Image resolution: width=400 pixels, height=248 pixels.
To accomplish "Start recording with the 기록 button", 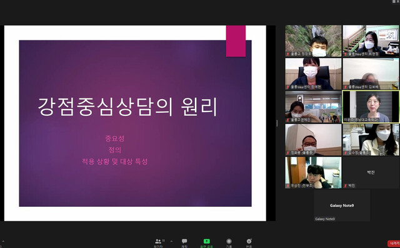I will [229, 242].
